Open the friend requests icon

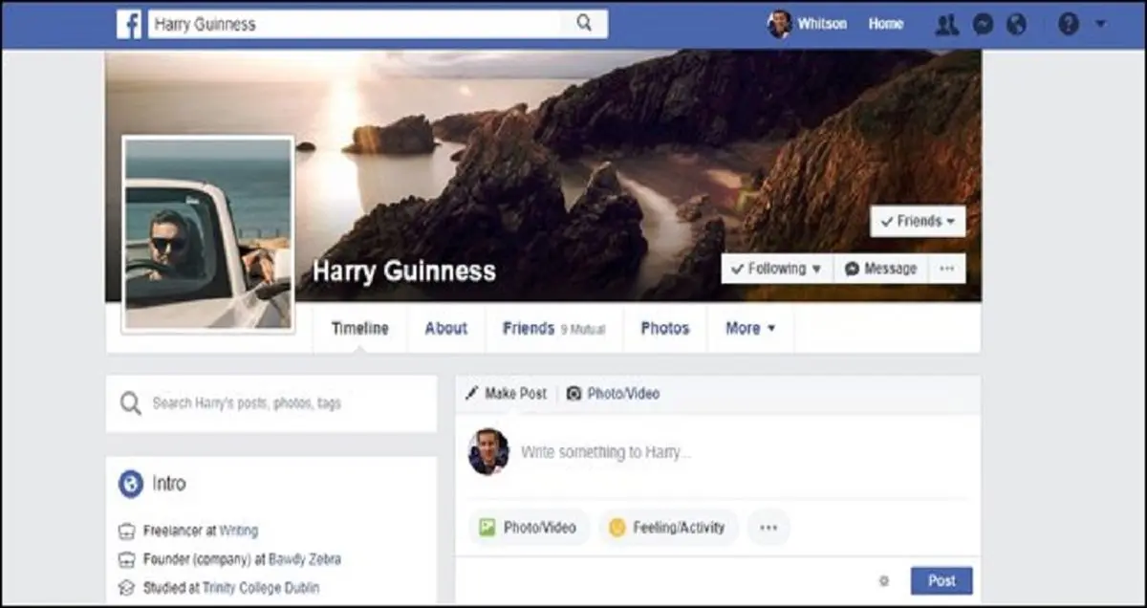coord(946,25)
